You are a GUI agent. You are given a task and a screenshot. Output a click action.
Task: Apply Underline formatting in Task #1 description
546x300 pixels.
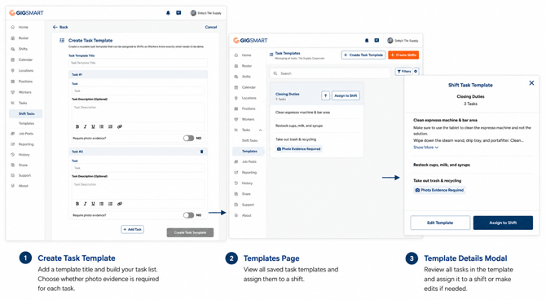coord(93,126)
